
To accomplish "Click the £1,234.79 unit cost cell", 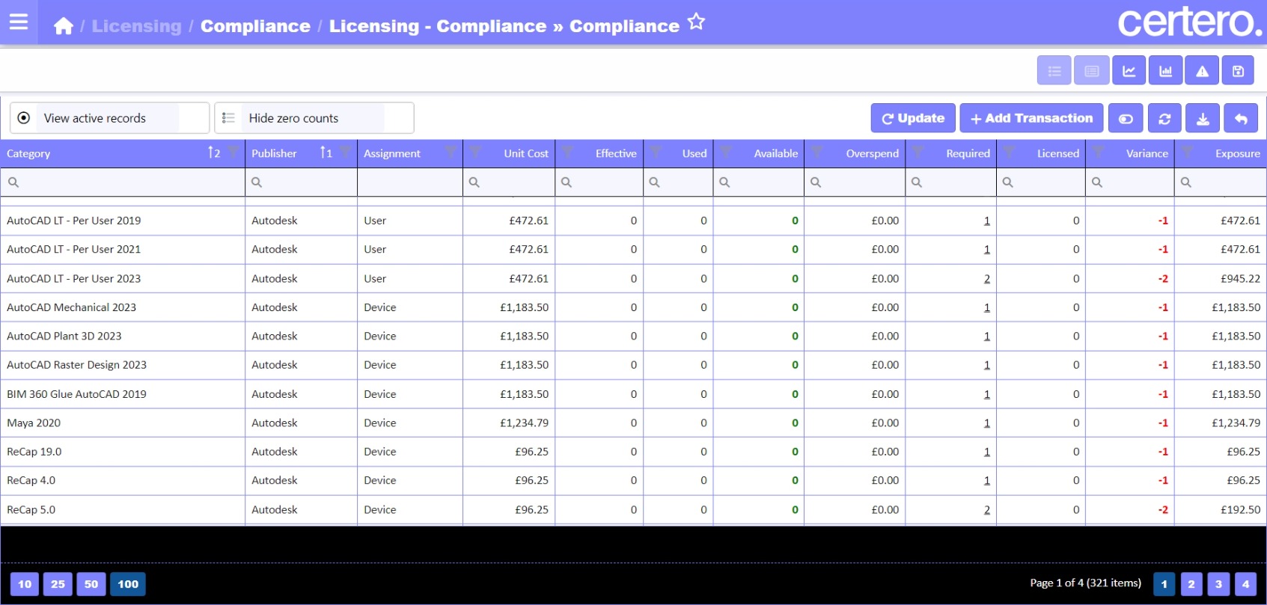I will [x=509, y=423].
